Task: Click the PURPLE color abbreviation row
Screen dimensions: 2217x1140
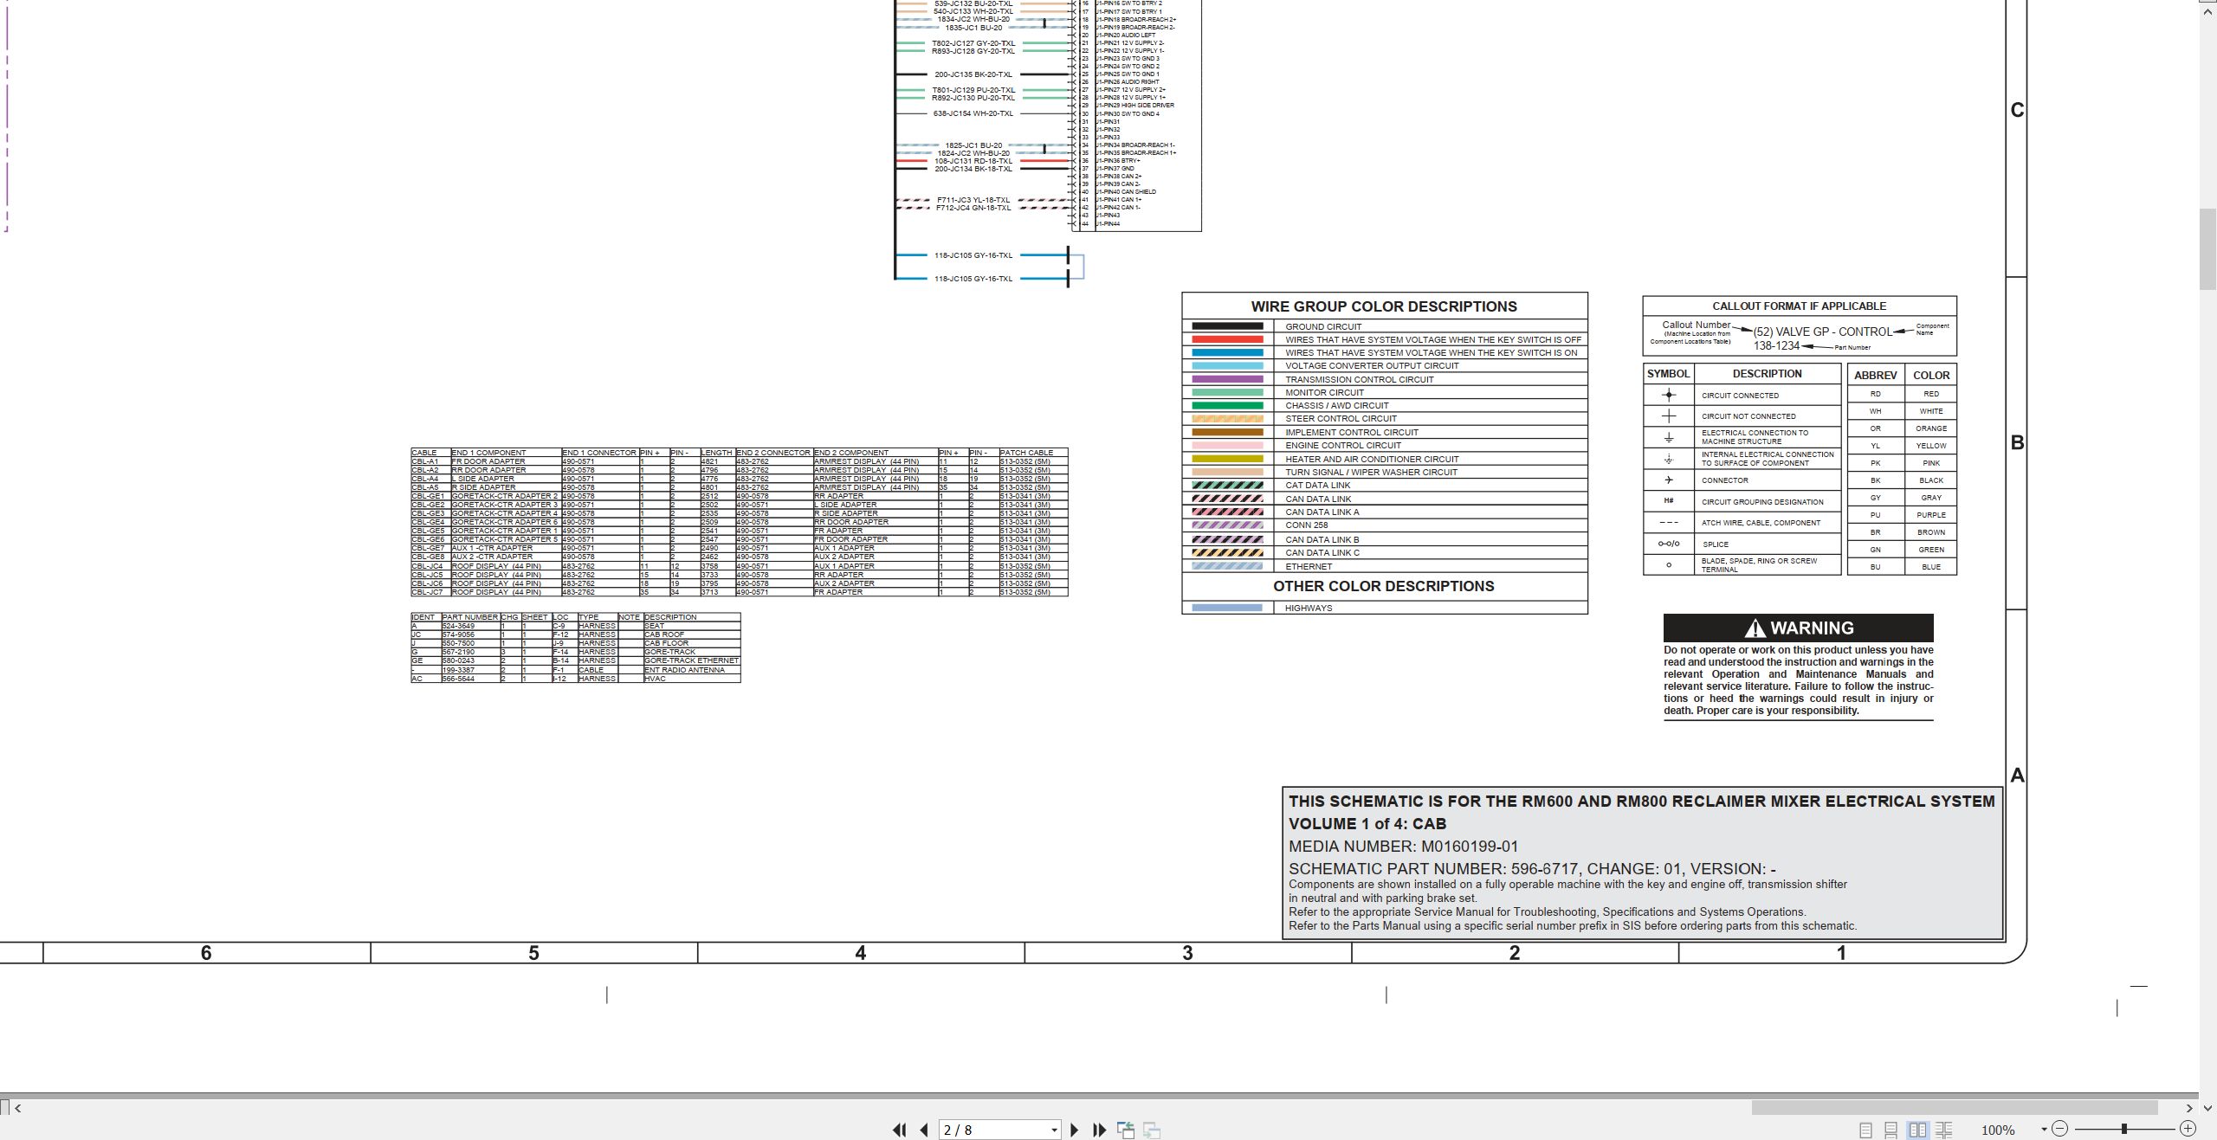Action: click(x=1902, y=515)
